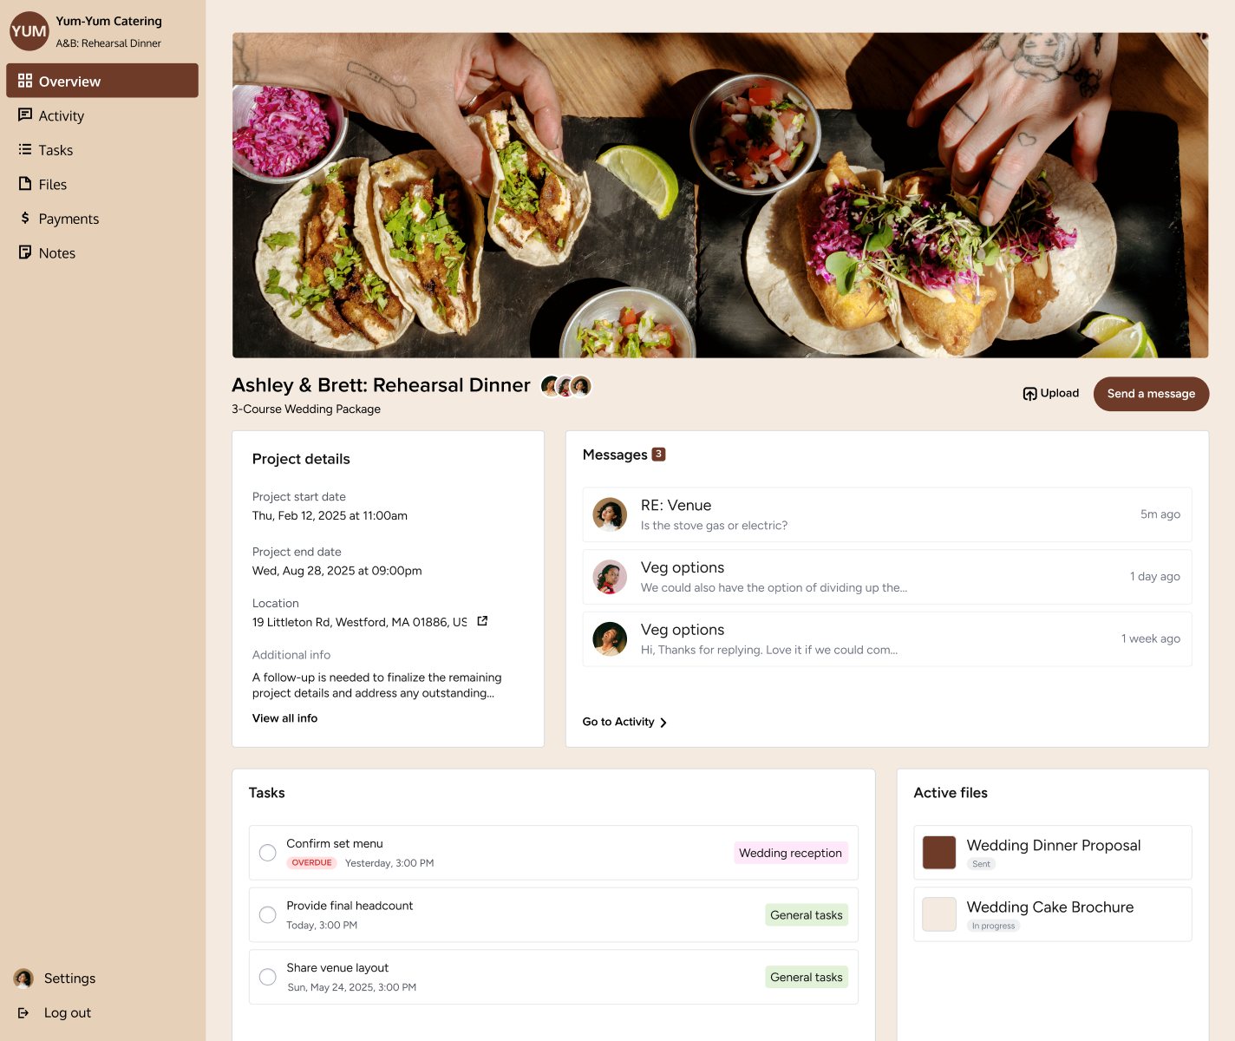Click the Settings profile avatar
Image resolution: width=1235 pixels, height=1041 pixels.
tap(23, 979)
